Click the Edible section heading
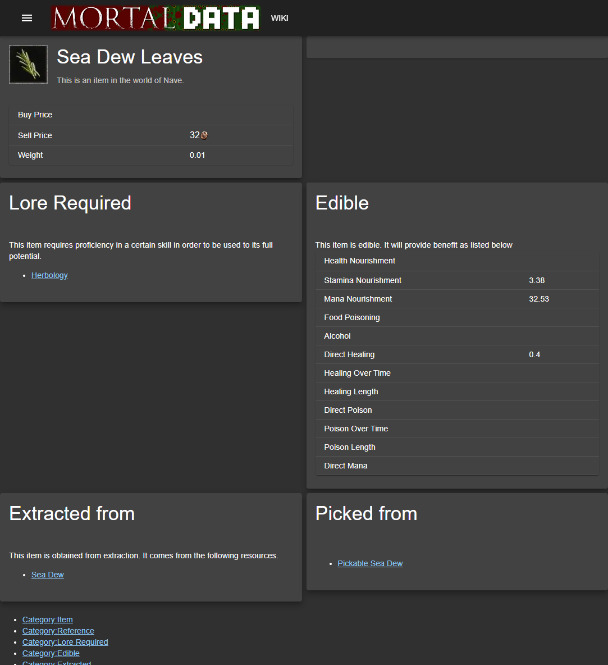608x665 pixels. tap(342, 203)
